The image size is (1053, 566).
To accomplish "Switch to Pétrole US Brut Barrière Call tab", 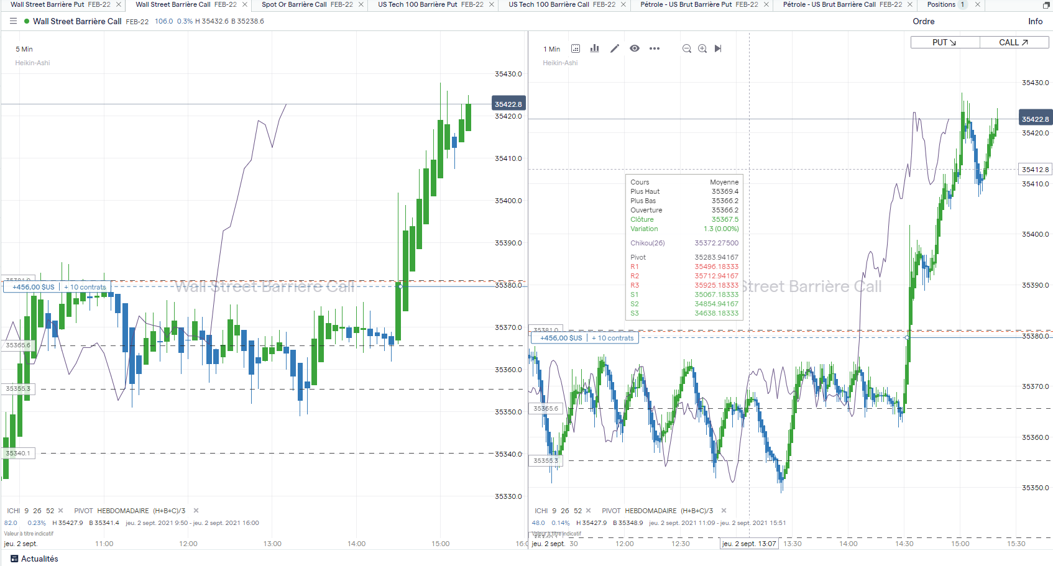I will pos(843,4).
